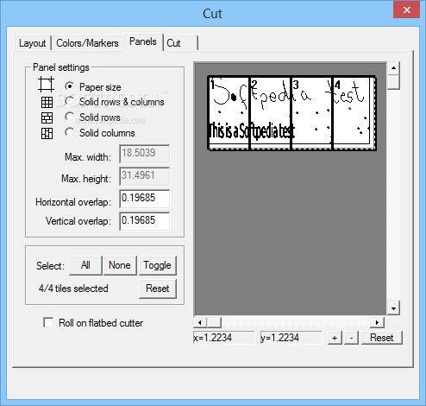Click the Max. height field

144,176
